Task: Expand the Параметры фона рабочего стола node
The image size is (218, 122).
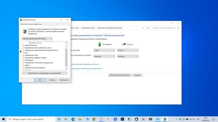Action: point(24,48)
